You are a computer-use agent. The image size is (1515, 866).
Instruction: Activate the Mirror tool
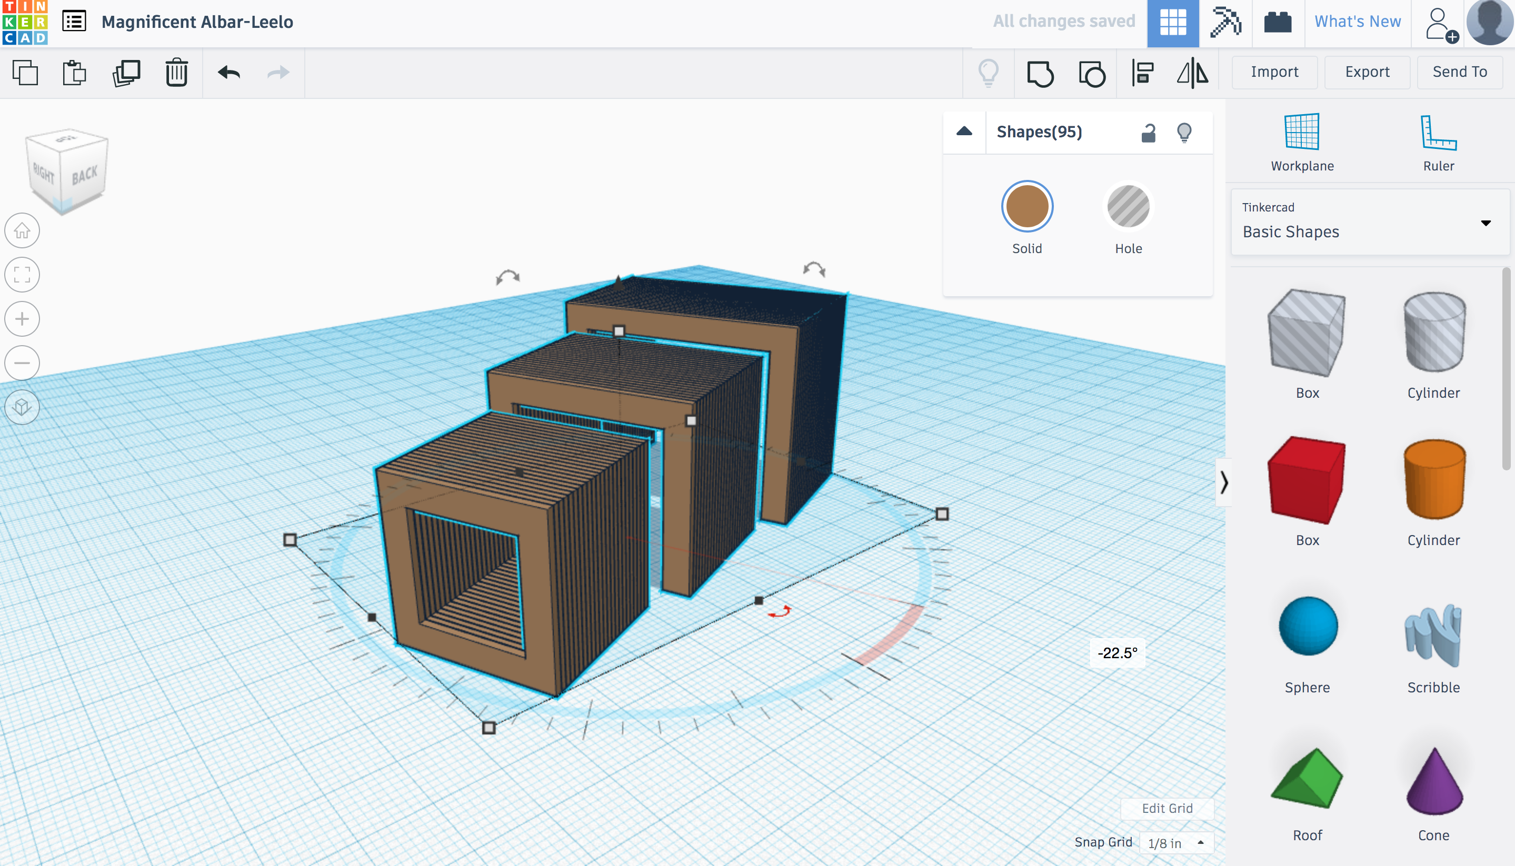tap(1192, 73)
